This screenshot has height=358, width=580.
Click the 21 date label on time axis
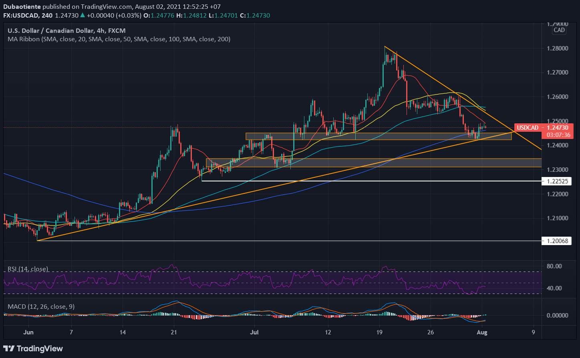point(174,332)
